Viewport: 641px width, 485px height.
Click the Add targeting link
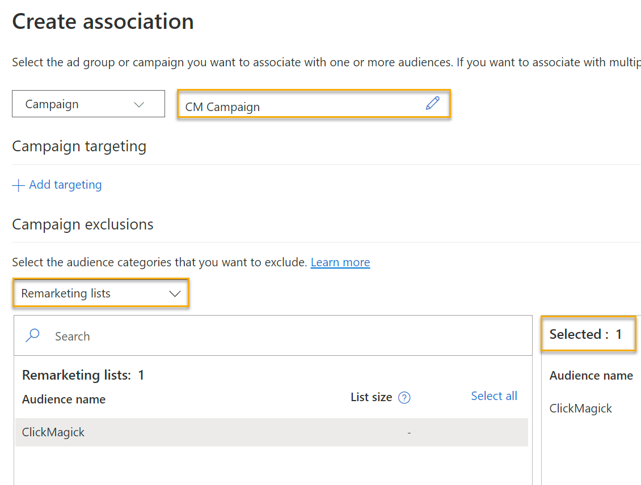pyautogui.click(x=65, y=185)
